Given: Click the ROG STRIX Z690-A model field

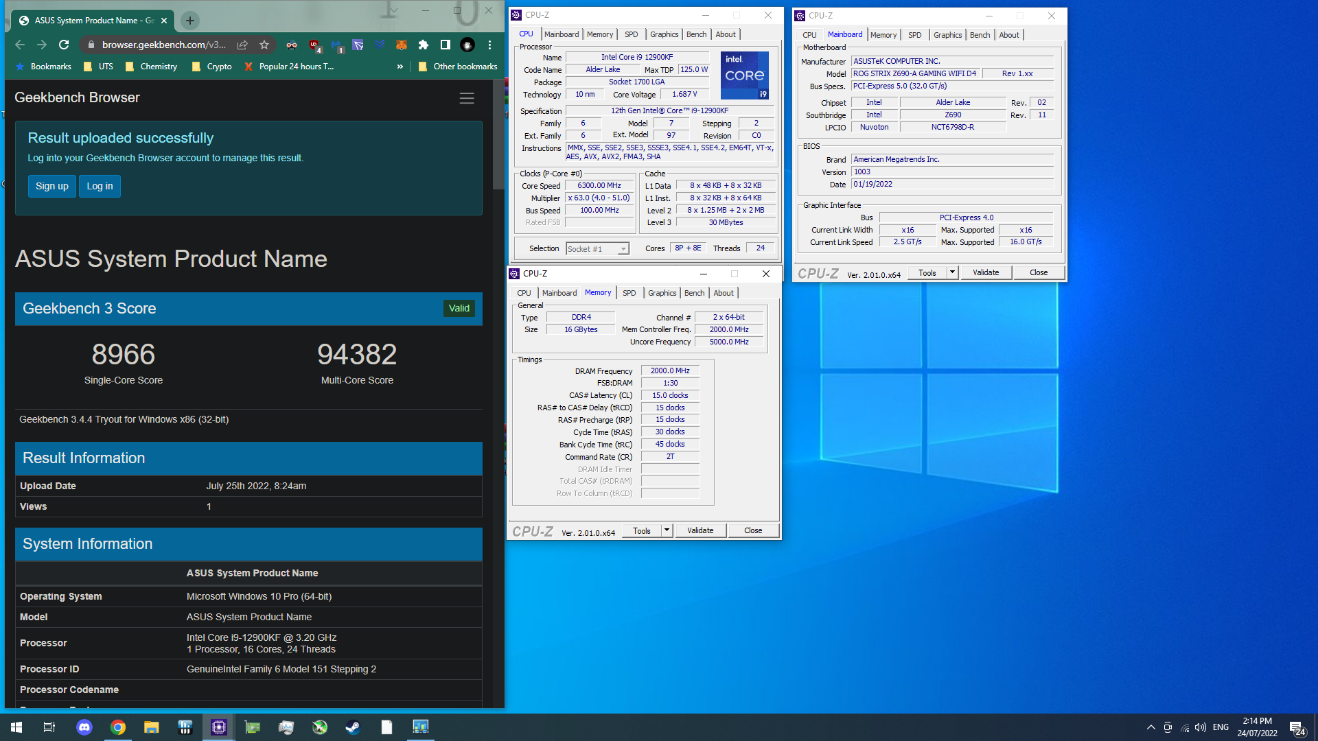Looking at the screenshot, I should 915,74.
